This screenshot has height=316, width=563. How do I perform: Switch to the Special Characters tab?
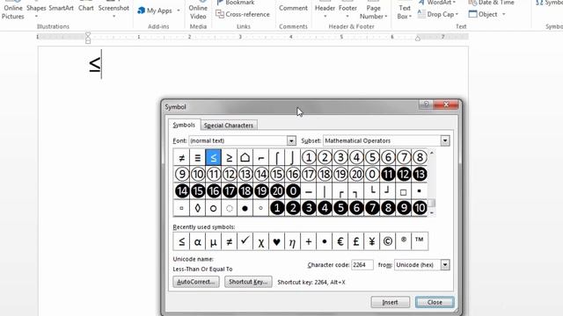pyautogui.click(x=229, y=126)
